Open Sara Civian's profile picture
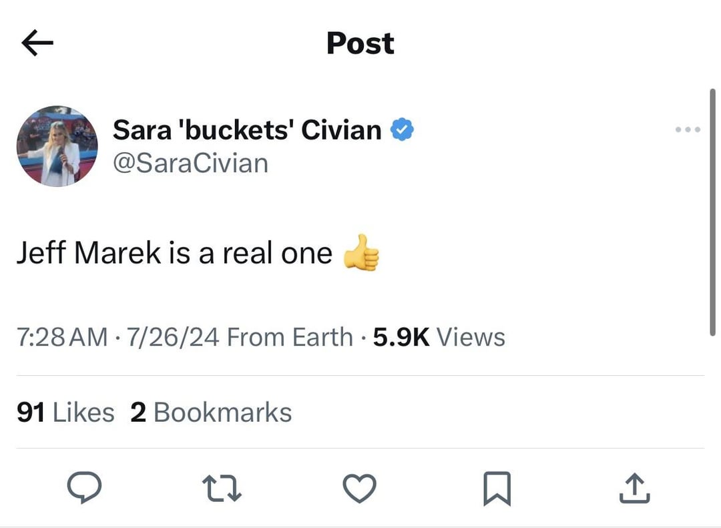 tap(57, 146)
